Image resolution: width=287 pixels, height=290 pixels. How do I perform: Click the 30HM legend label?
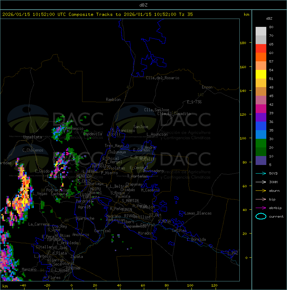[273, 182]
